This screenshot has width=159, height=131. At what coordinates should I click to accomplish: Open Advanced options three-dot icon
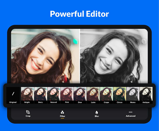pyautogui.click(x=130, y=112)
